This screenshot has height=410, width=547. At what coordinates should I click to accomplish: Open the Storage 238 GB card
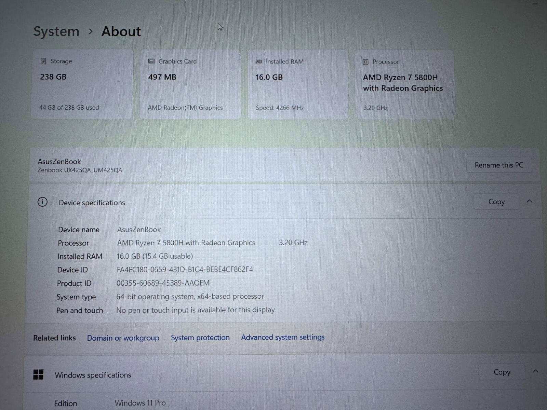tap(82, 84)
